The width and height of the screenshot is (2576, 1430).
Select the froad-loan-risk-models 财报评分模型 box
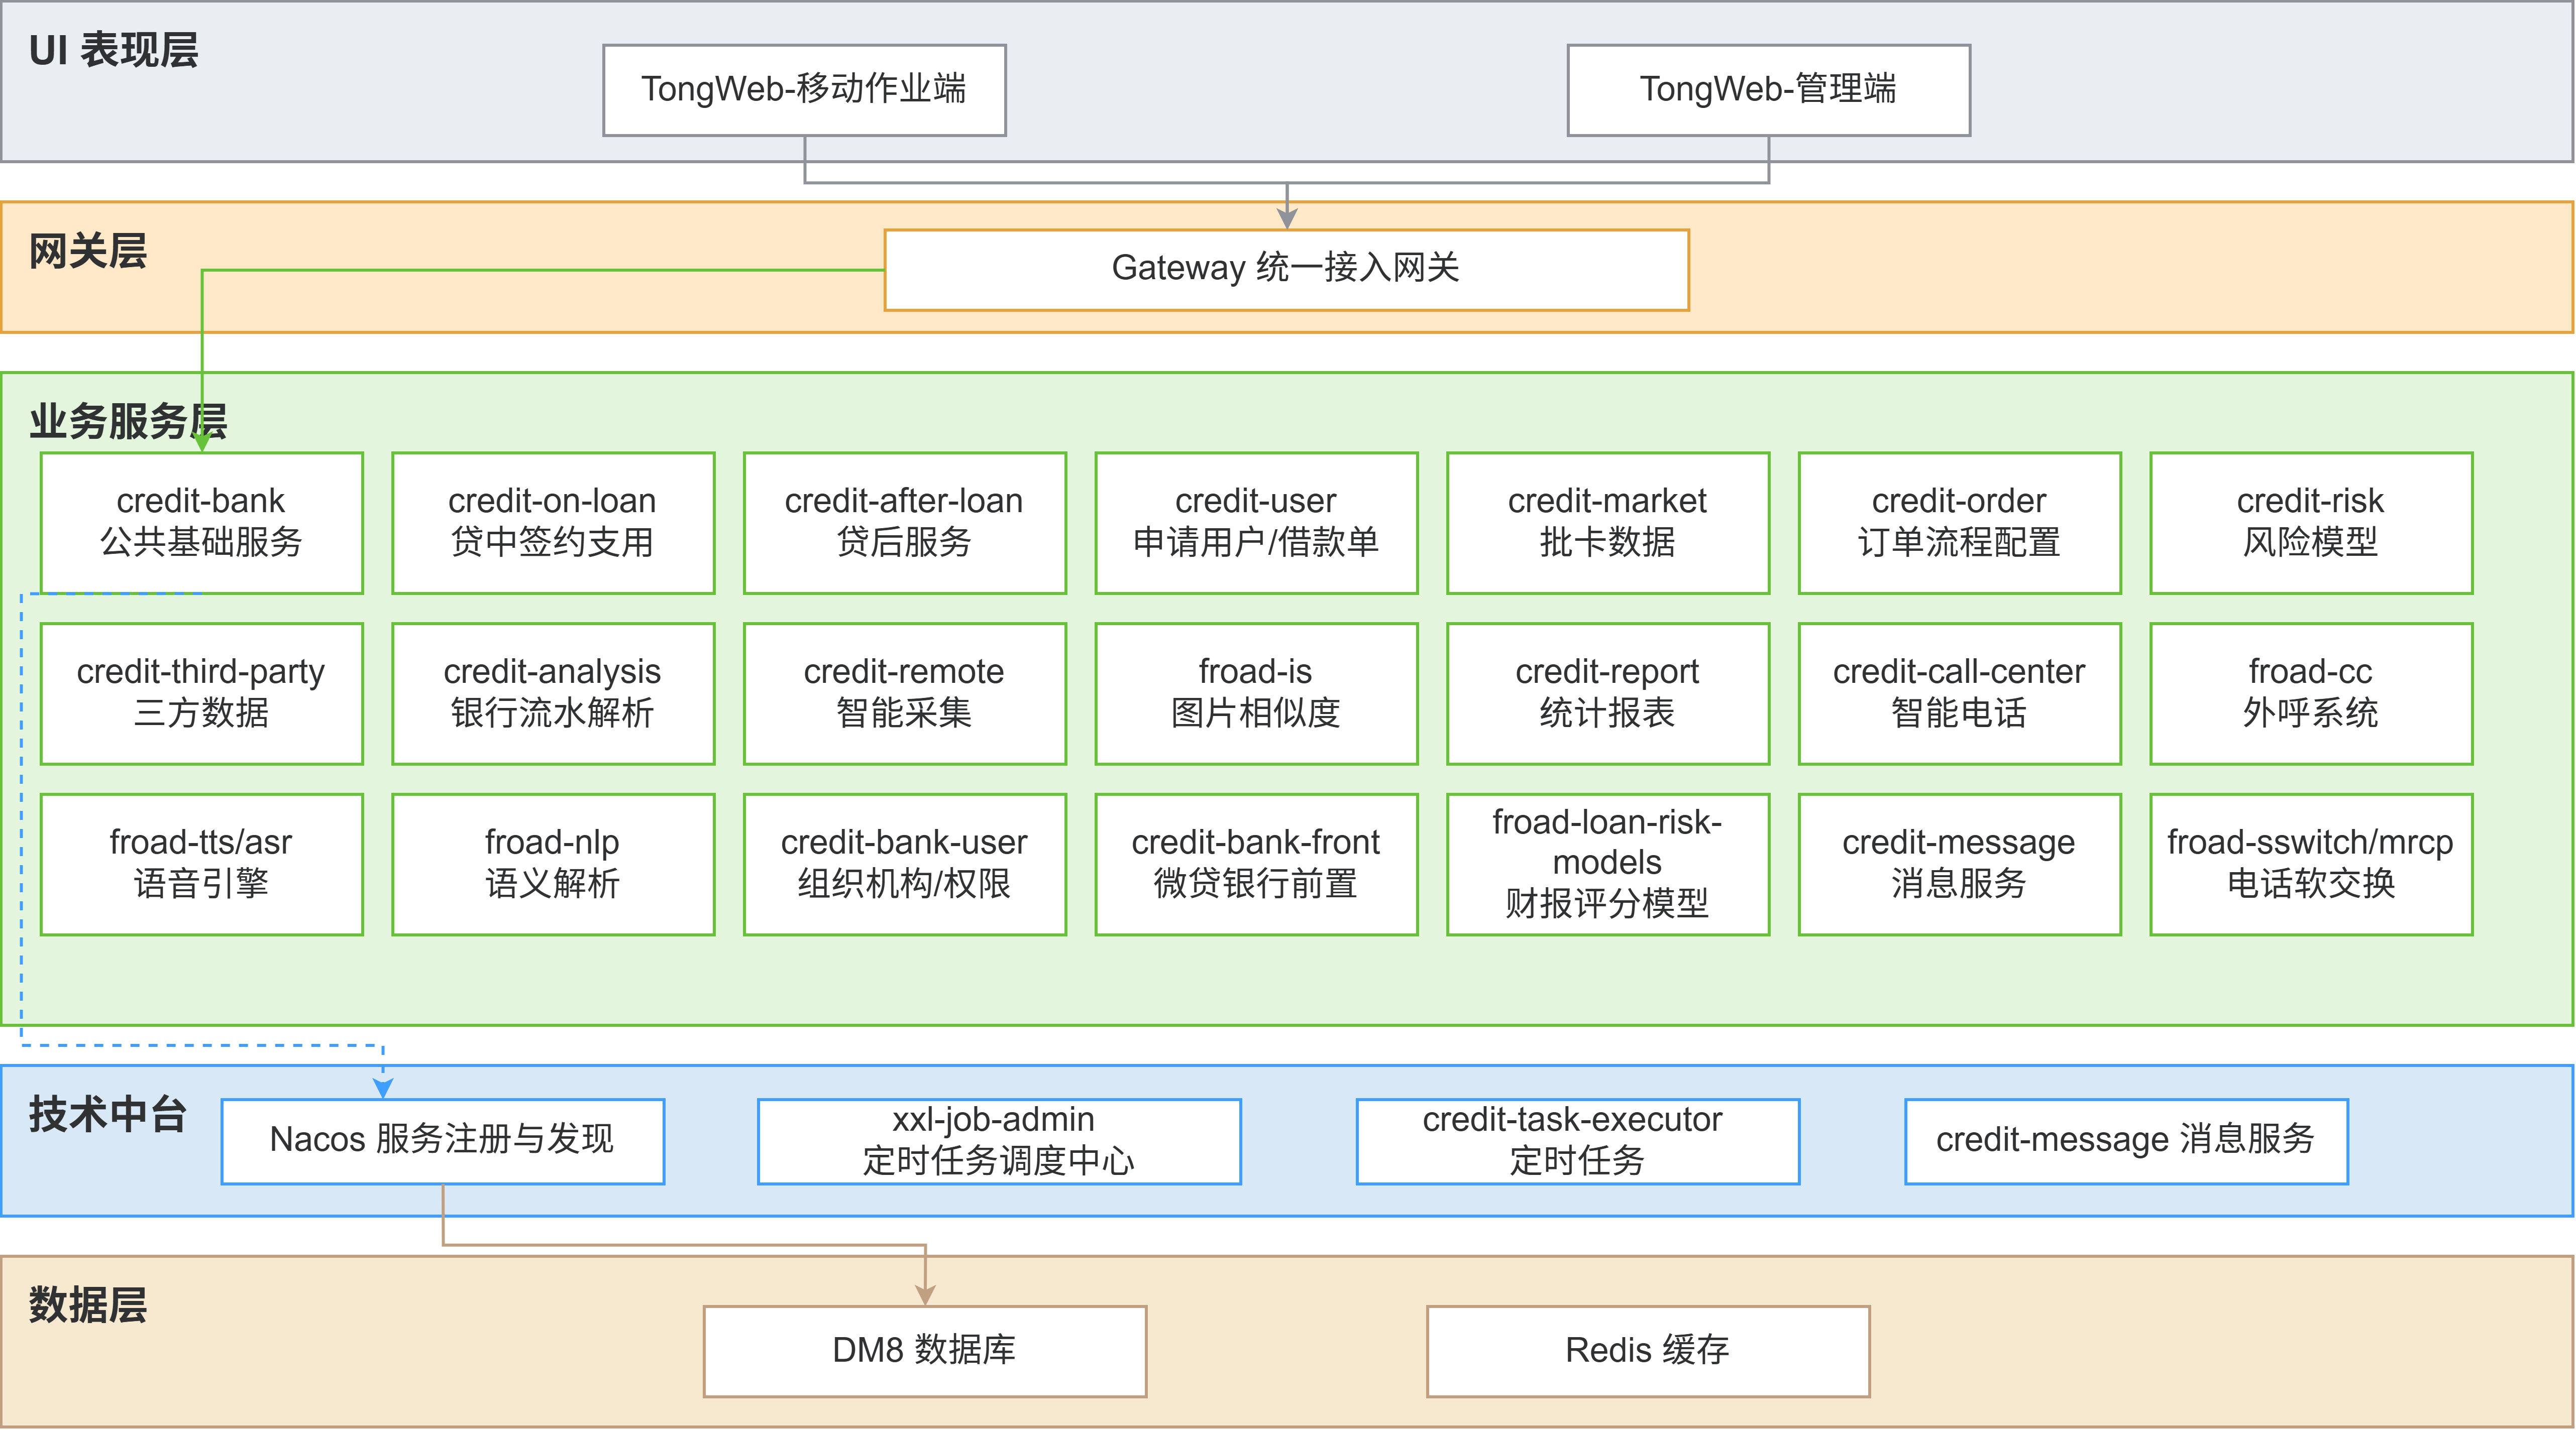(1608, 865)
